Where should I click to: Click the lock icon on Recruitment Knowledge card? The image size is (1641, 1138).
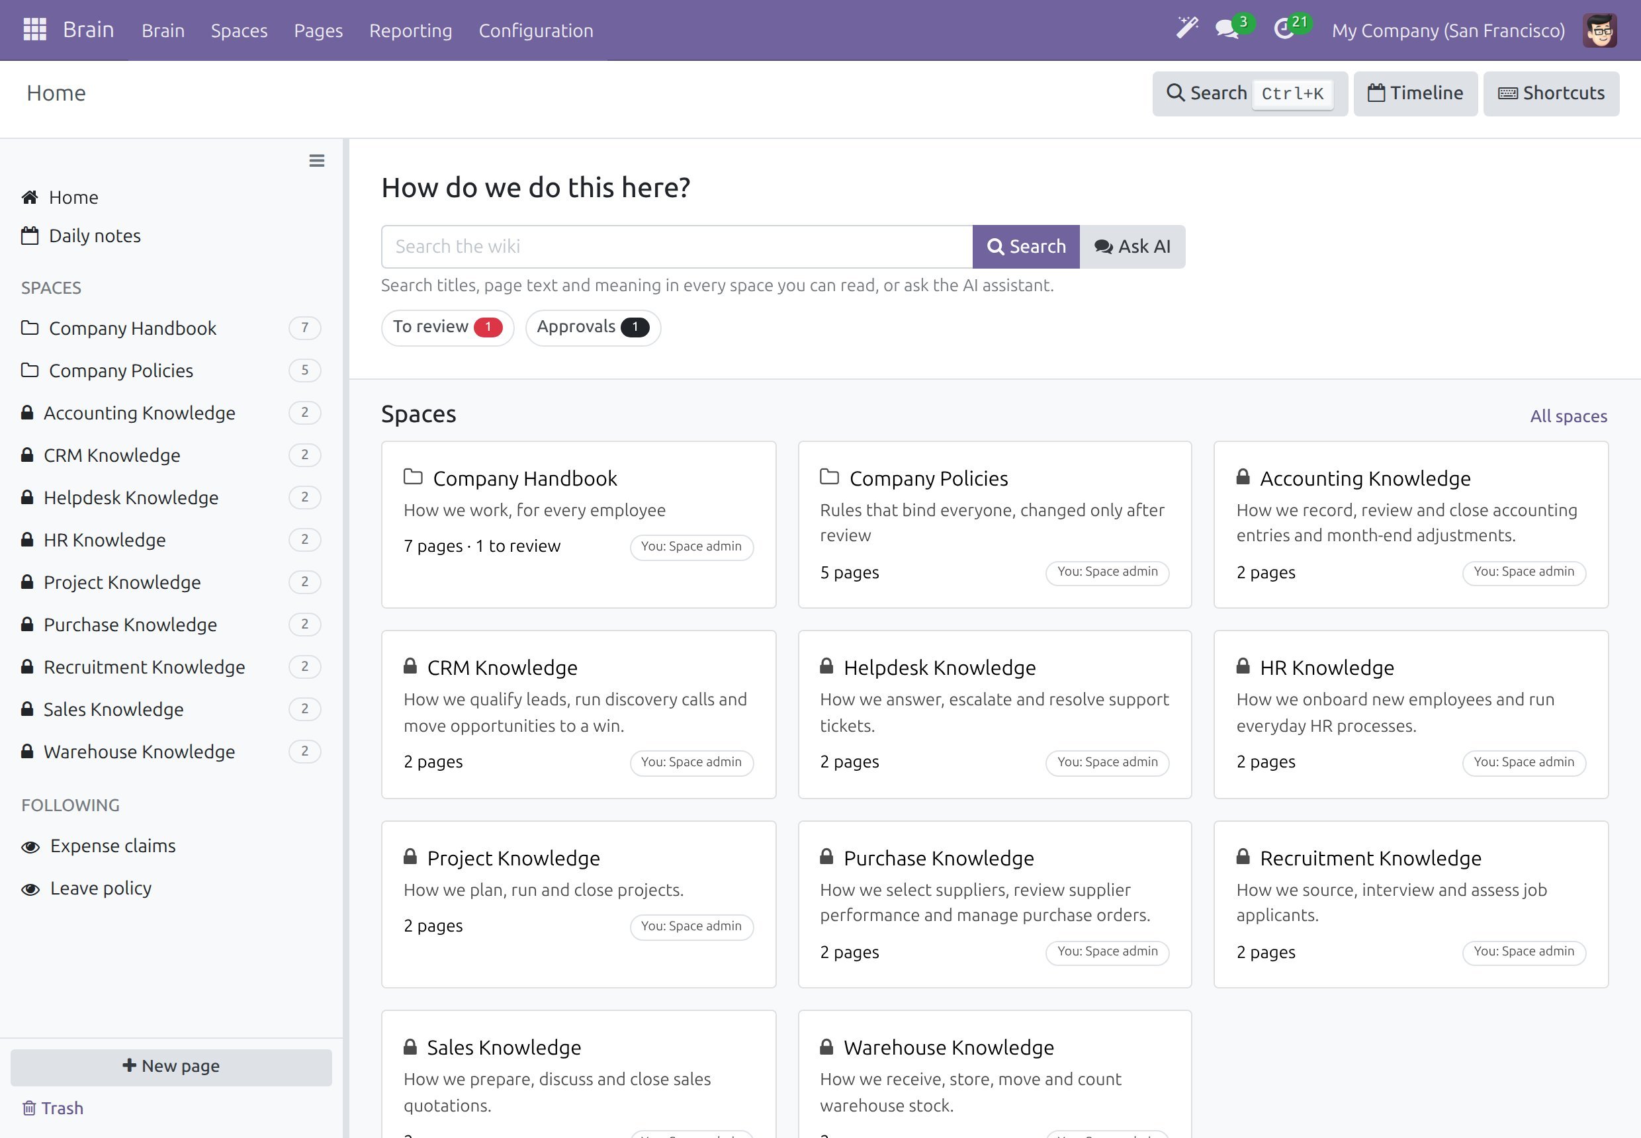tap(1243, 857)
